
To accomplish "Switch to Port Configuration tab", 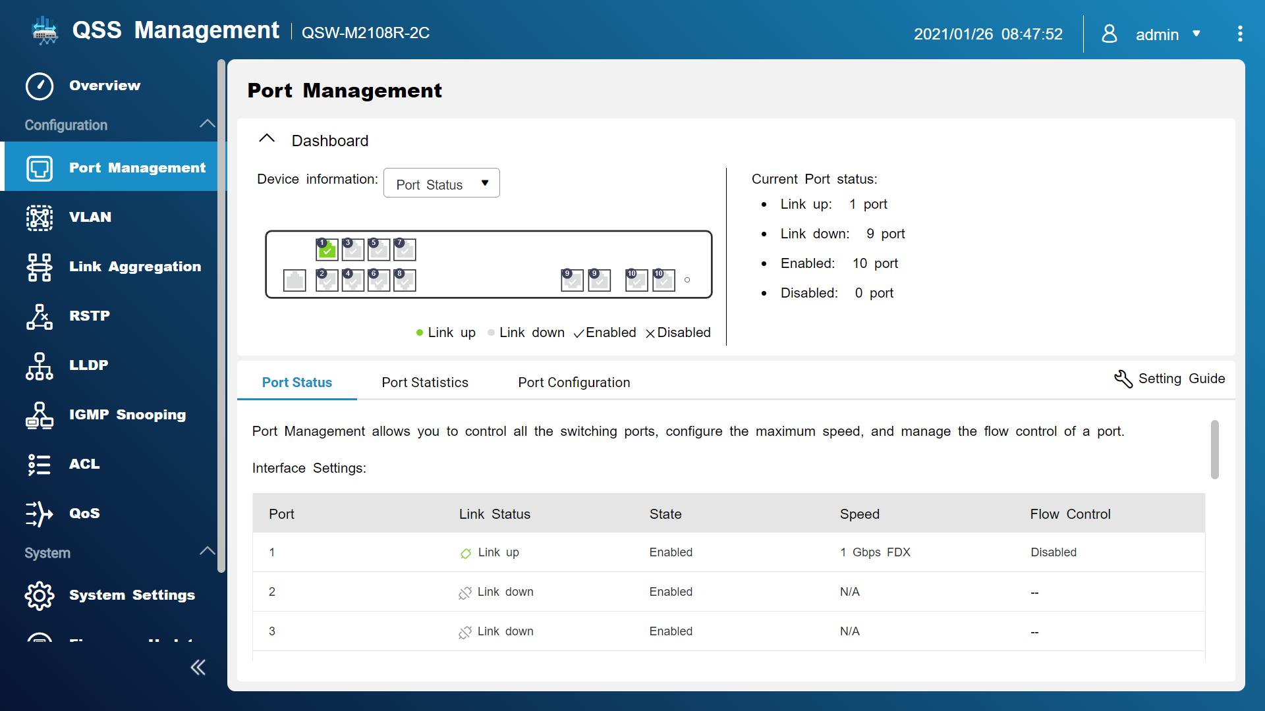I will [574, 382].
